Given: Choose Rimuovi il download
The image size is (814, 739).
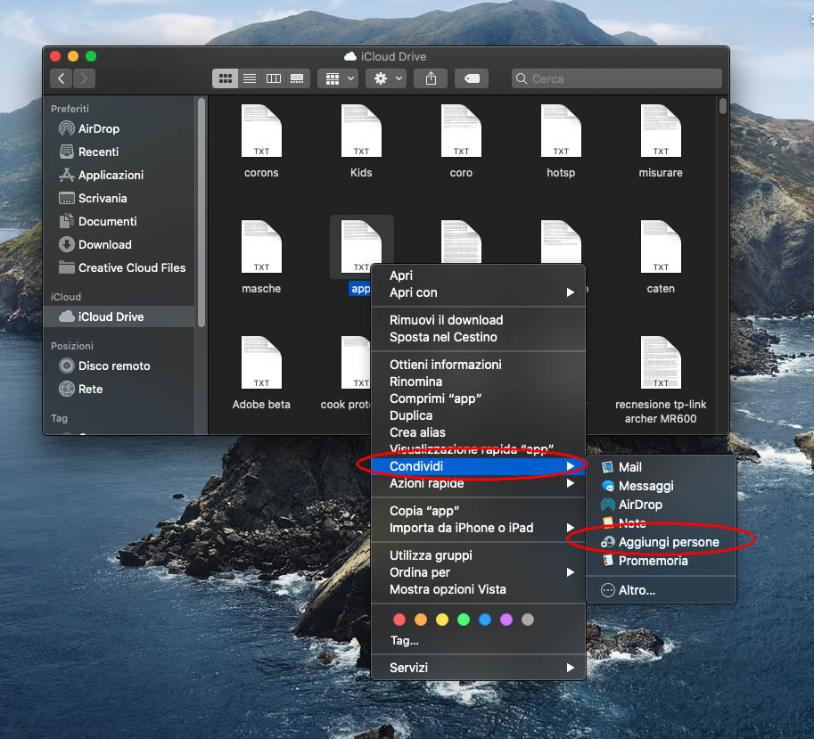Looking at the screenshot, I should 478,320.
